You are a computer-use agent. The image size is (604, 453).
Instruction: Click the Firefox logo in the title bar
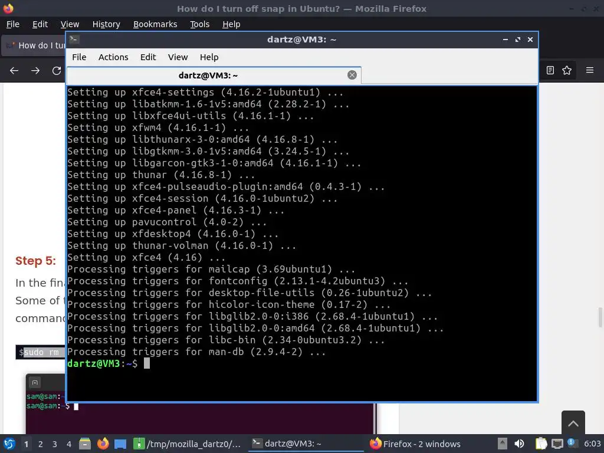tap(8, 8)
